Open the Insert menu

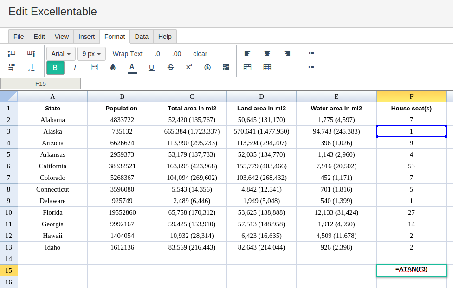pos(86,37)
